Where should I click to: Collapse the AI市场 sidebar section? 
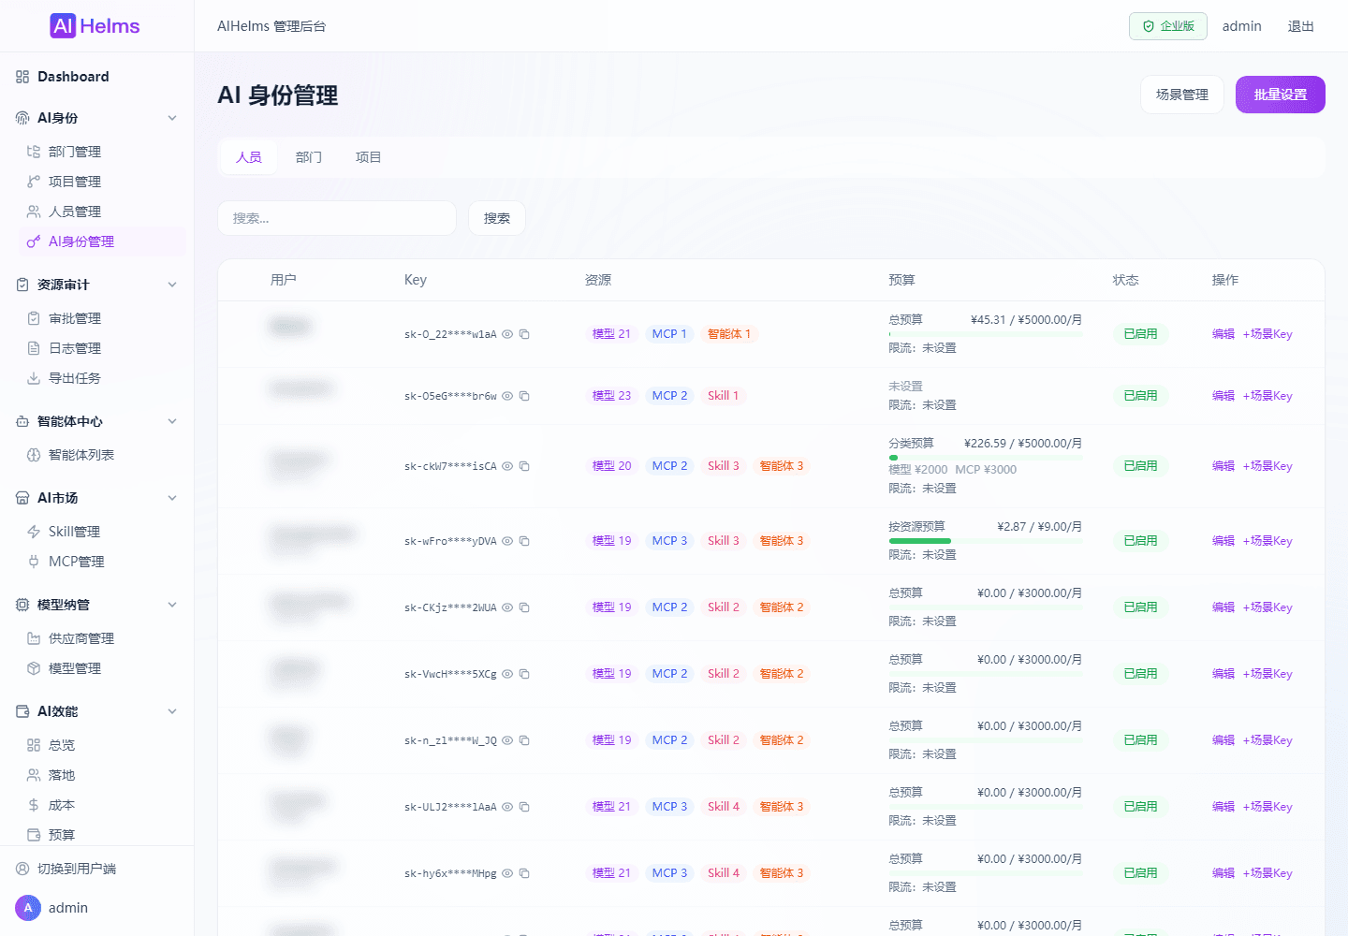(x=172, y=498)
